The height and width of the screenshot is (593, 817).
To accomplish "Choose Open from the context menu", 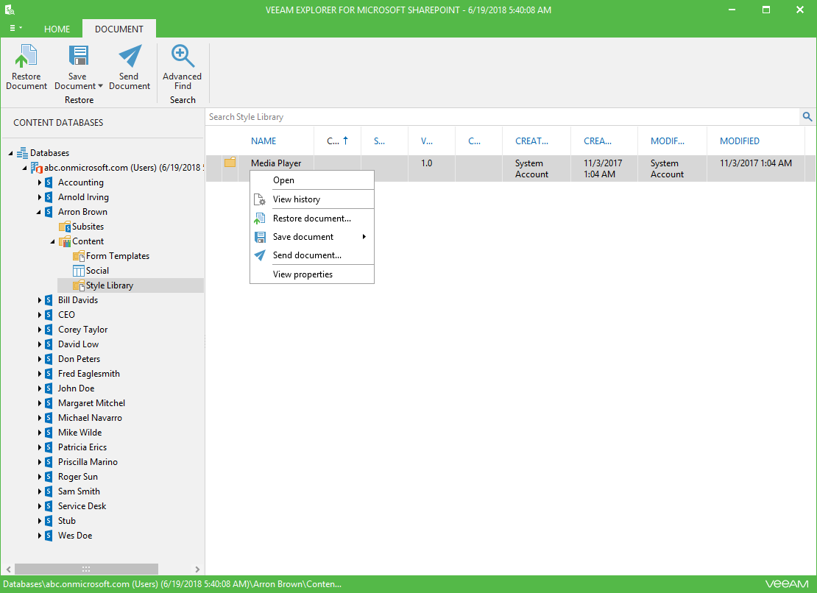I will pos(312,180).
